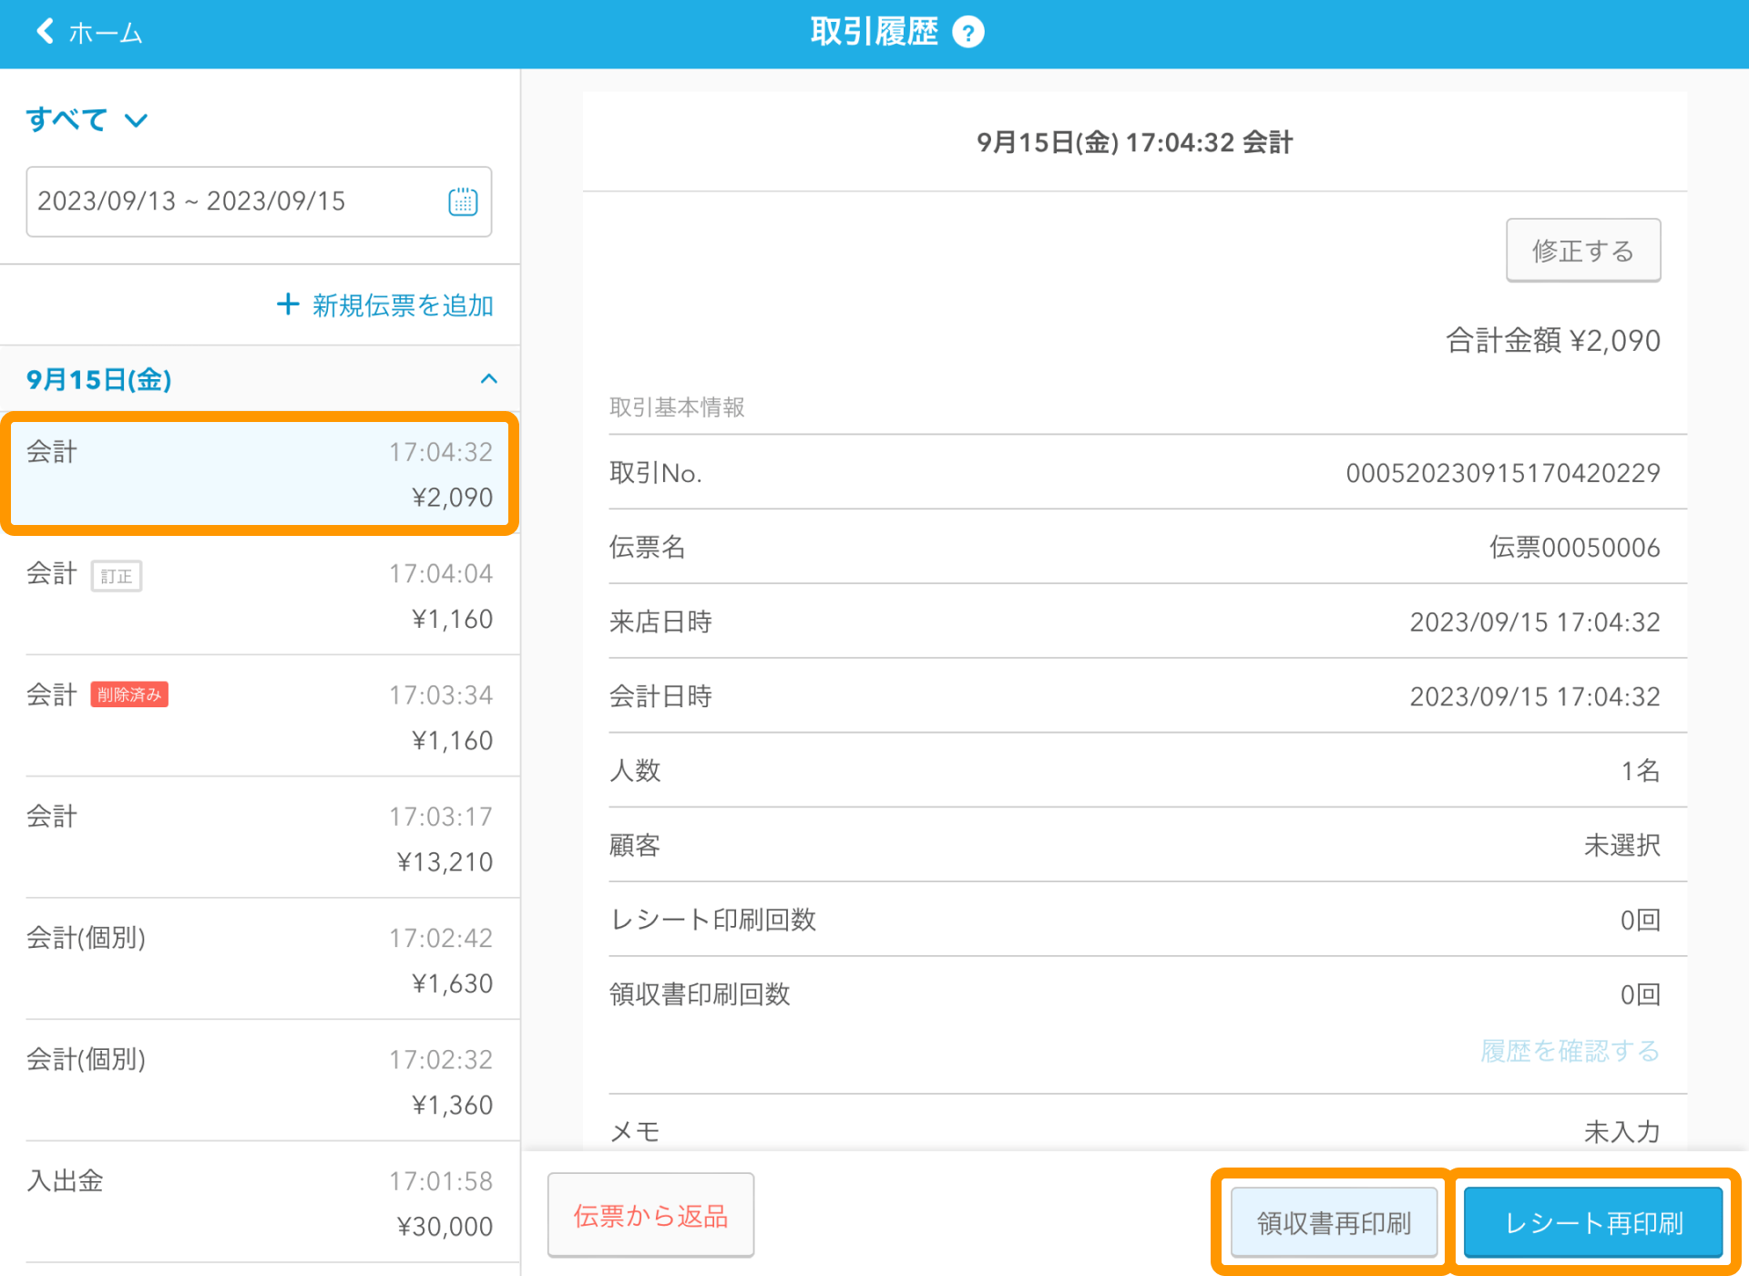Click the 履歴を確認する link

tap(1570, 1051)
